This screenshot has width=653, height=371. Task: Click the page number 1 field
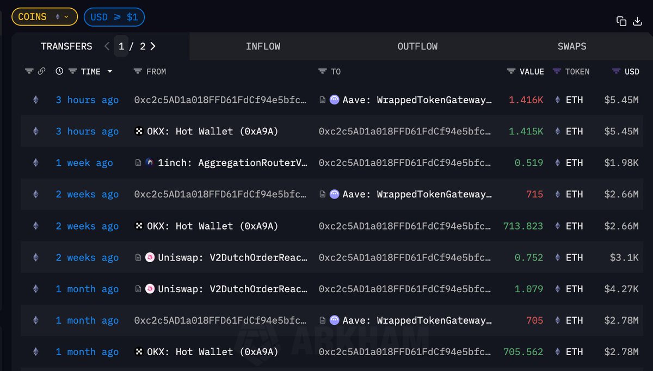(x=121, y=46)
